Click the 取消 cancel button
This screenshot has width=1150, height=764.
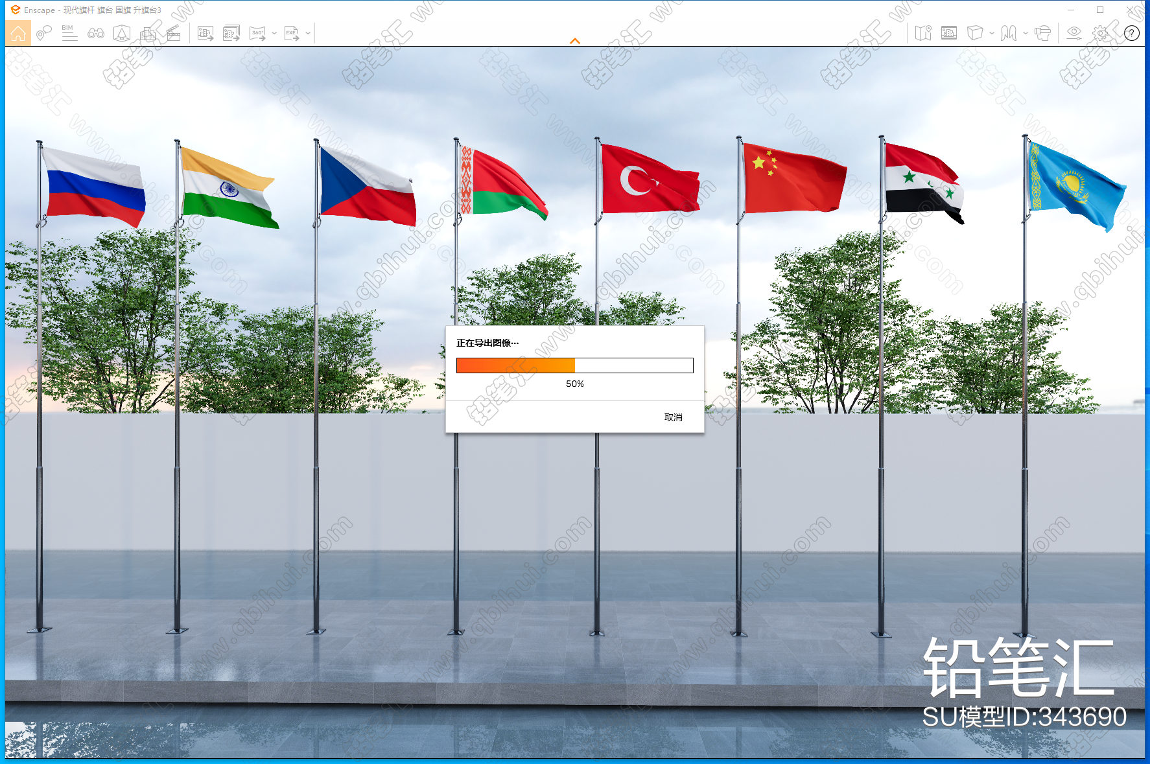point(674,417)
